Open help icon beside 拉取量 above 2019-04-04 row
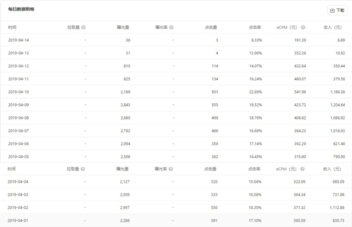Viewport: 352px width, 227px height. coord(83,169)
